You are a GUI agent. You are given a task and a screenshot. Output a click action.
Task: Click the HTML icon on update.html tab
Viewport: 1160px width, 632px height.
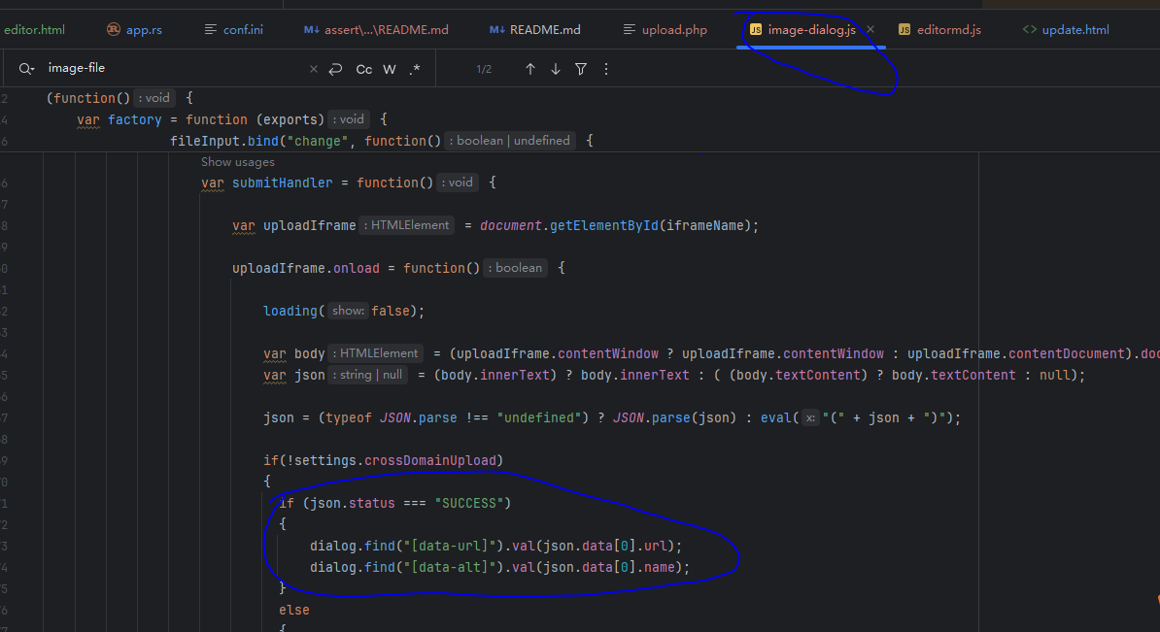(1029, 29)
